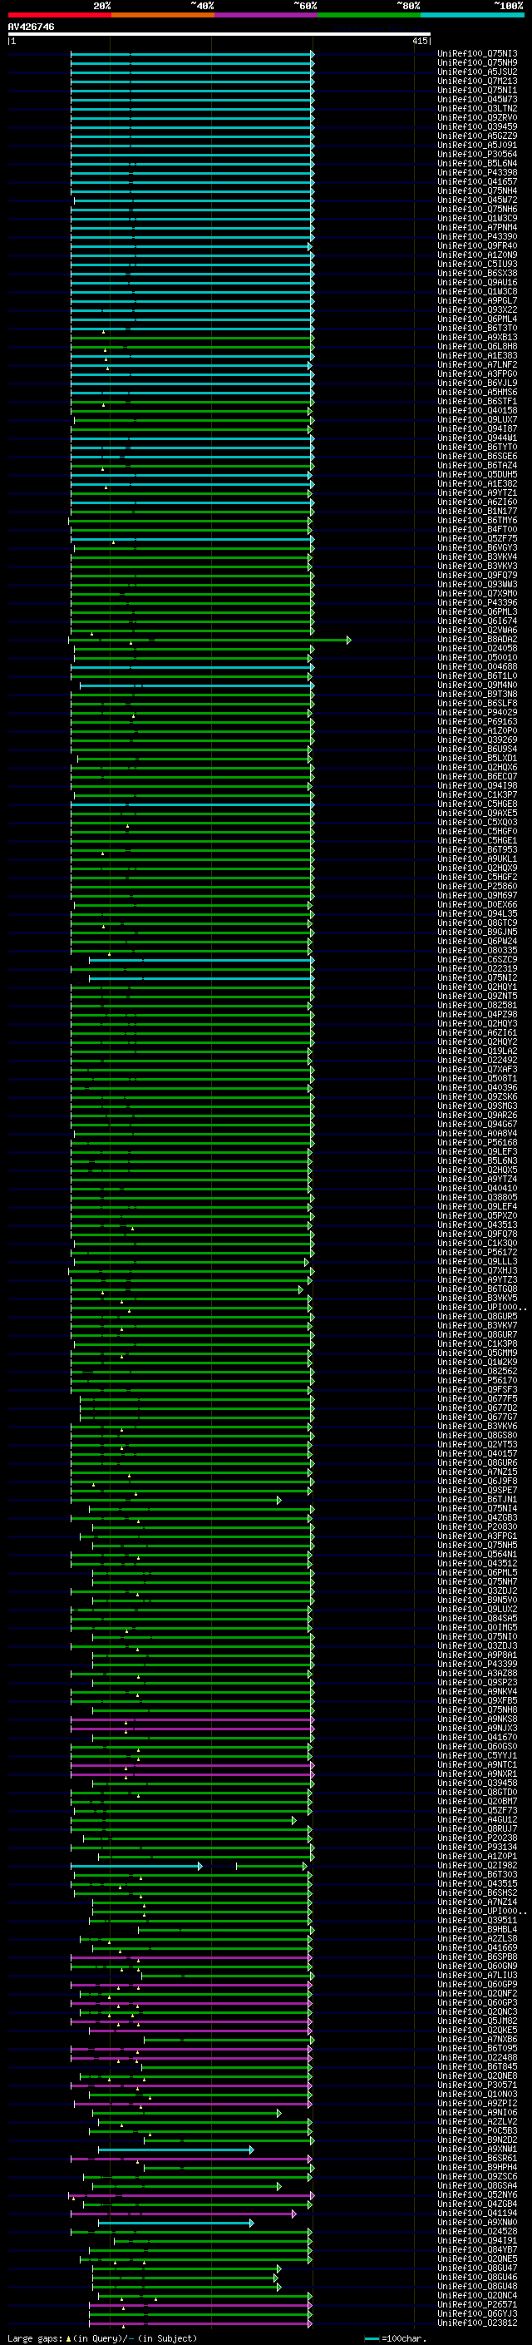This screenshot has width=532, height=2345.
Task: Select hit UniRef100_B6SR61
Action: [477, 2159]
